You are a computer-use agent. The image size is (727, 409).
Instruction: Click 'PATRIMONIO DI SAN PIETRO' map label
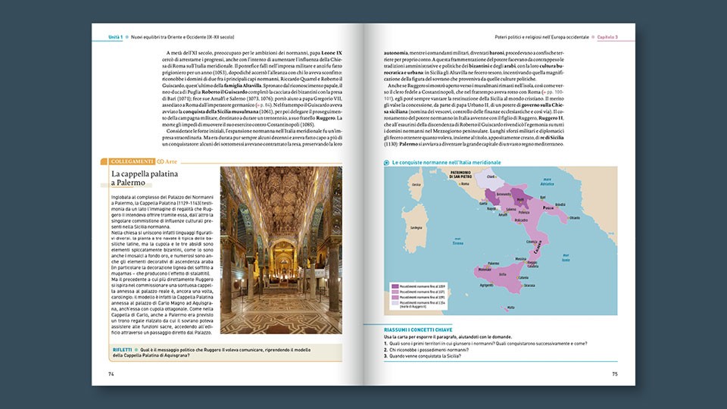460,174
